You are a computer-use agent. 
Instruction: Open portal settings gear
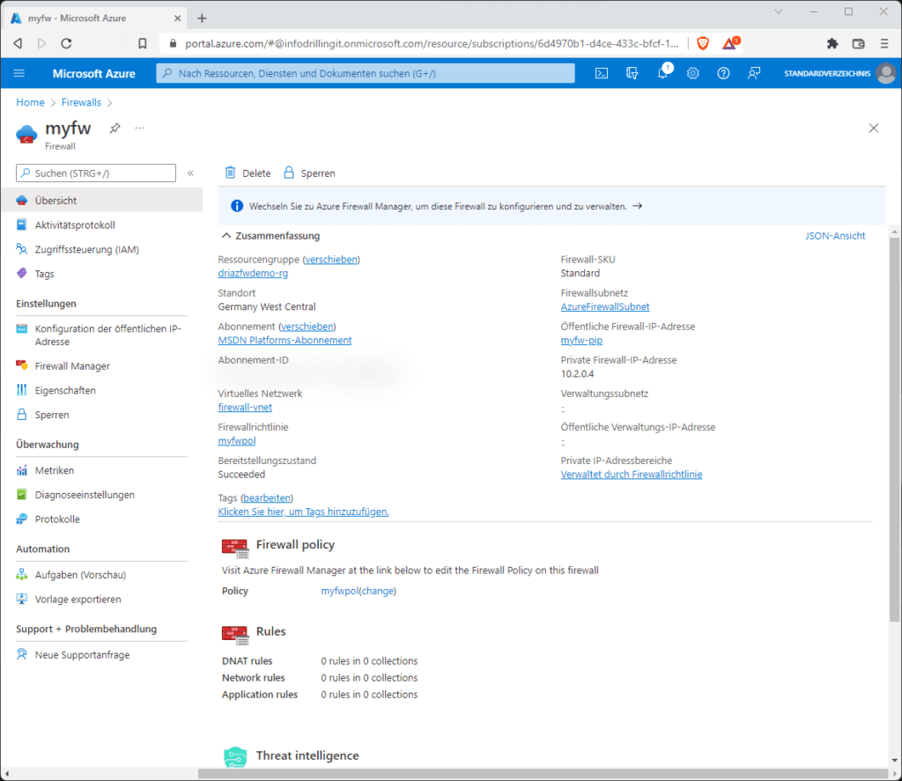pyautogui.click(x=692, y=73)
